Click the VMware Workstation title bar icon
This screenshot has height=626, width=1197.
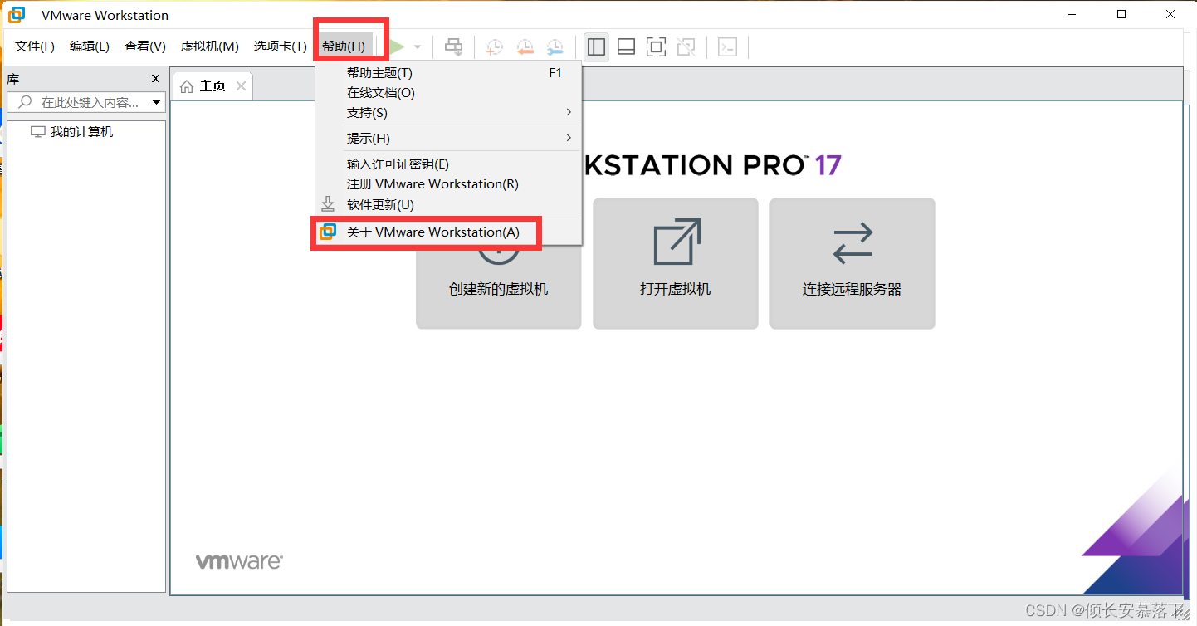click(17, 15)
